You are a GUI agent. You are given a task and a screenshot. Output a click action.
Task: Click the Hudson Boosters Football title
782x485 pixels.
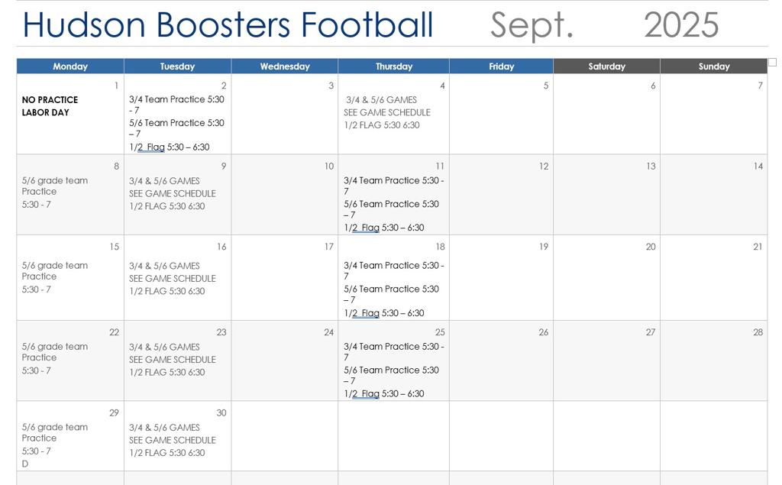(x=228, y=25)
